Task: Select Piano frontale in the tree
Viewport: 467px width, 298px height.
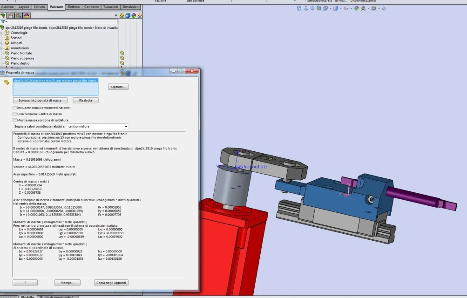Action: pyautogui.click(x=21, y=53)
